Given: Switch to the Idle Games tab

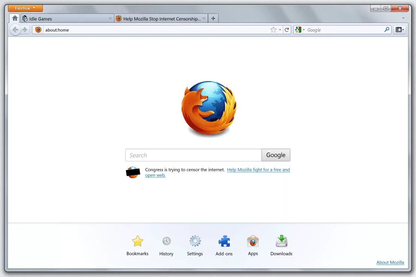Looking at the screenshot, I should [x=67, y=18].
